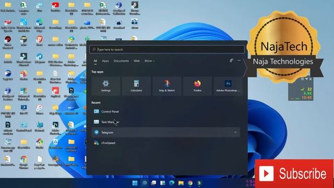Select the red AnyDesk desktop shortcut
This screenshot has width=334, height=188.
pyautogui.click(x=55, y=93)
